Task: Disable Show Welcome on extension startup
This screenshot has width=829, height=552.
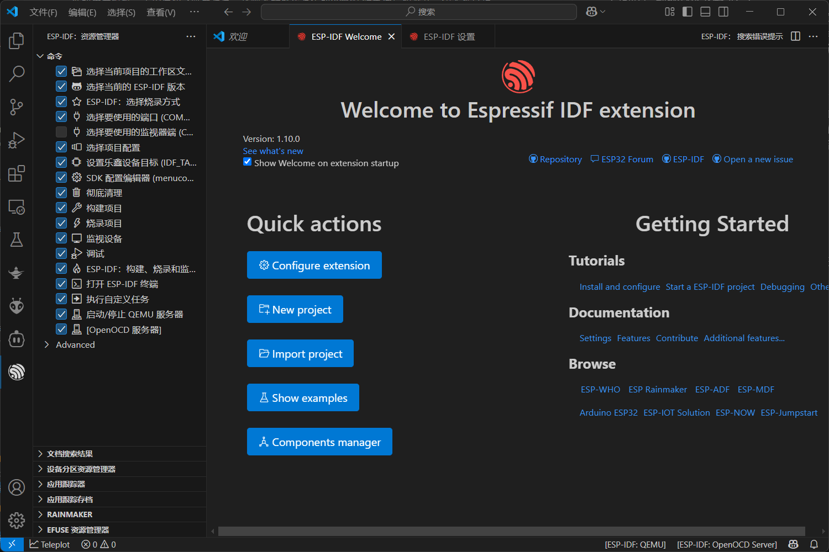Action: (x=247, y=161)
